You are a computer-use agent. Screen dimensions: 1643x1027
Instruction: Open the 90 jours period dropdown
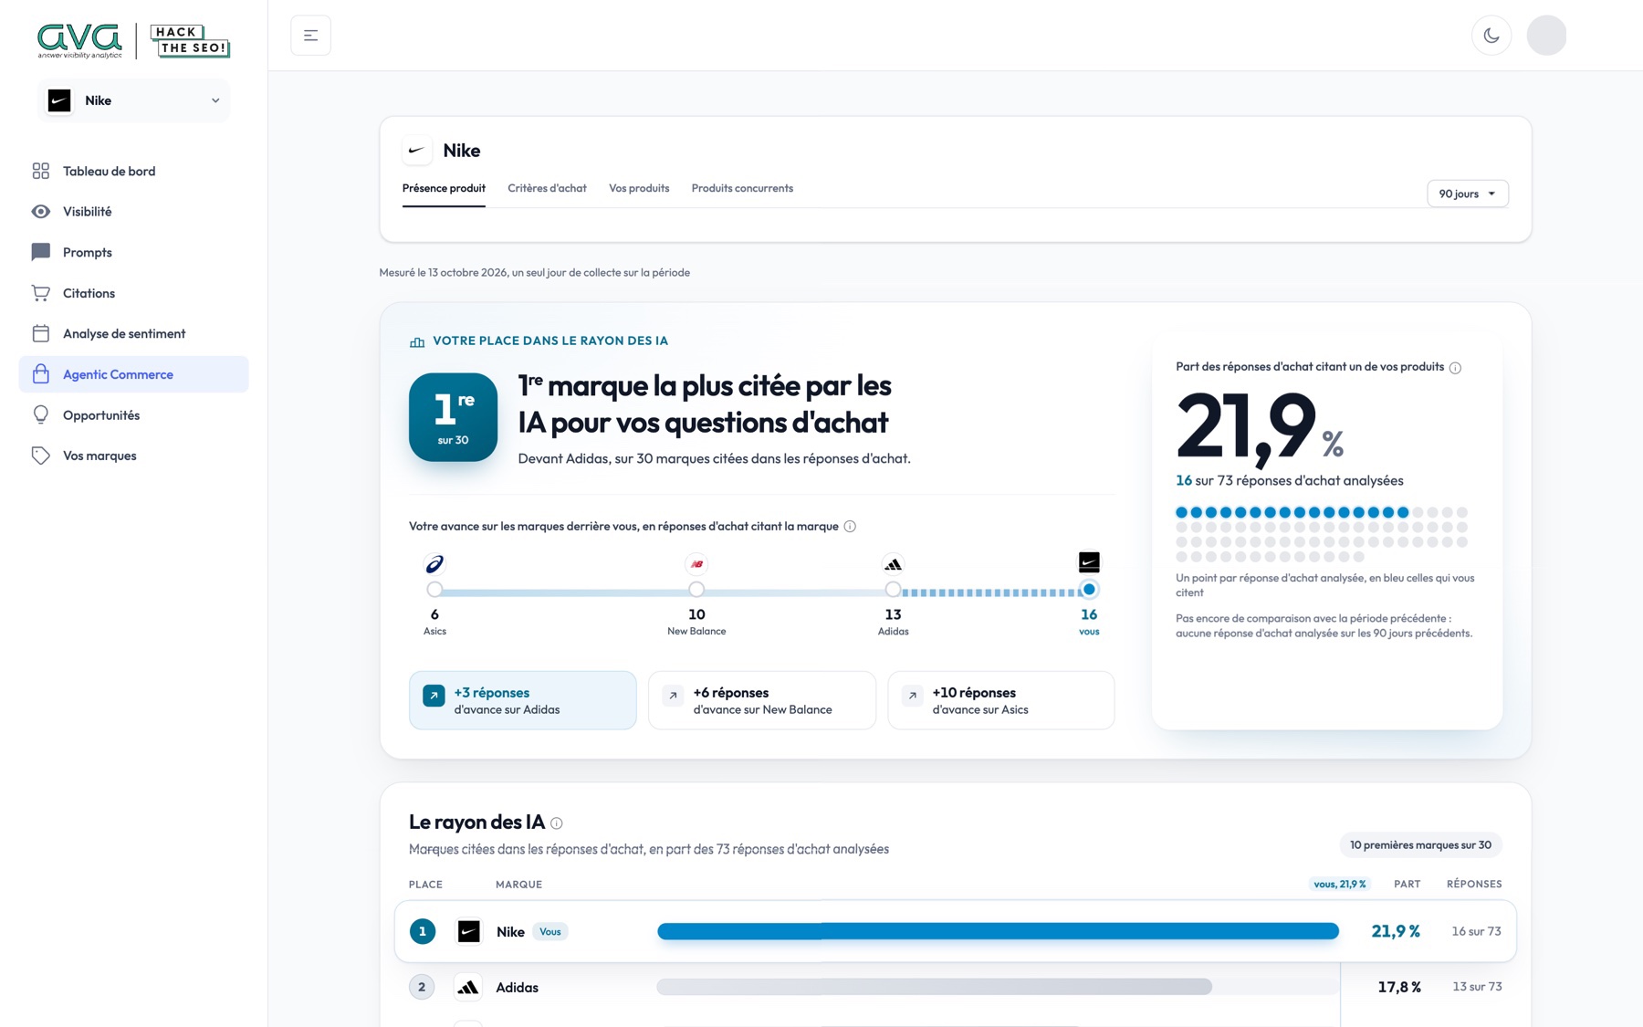(1467, 194)
